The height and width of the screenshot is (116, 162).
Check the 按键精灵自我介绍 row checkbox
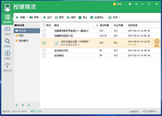tap(44, 36)
